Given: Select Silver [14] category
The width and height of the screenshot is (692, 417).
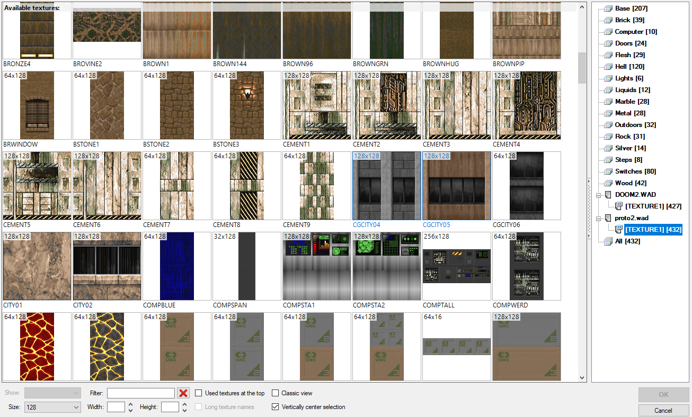Looking at the screenshot, I should 631,148.
